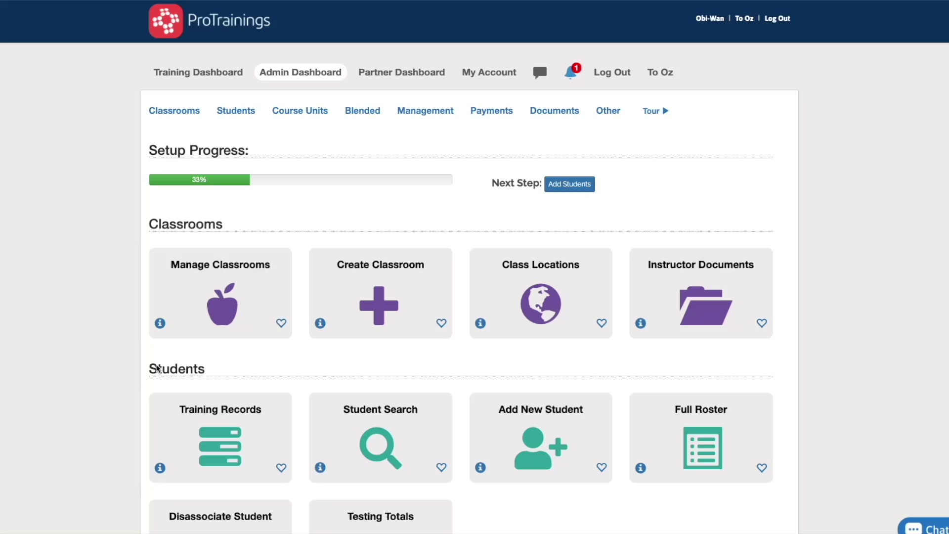Open the Blended submenu
The width and height of the screenshot is (949, 534).
click(x=362, y=111)
